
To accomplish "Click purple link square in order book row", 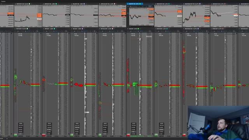I will [82, 29].
